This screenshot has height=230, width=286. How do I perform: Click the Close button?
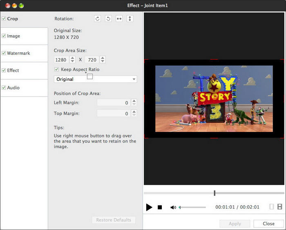(x=268, y=223)
